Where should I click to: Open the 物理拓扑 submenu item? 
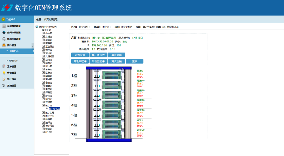tap(13, 60)
